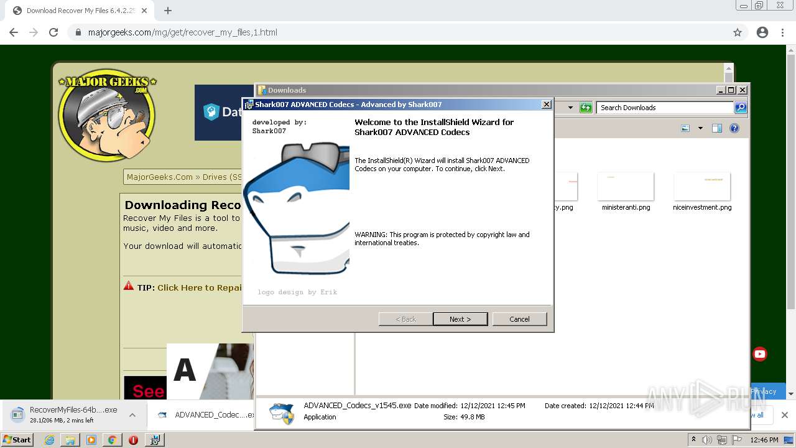
Task: Click Next in the Shark007 installer wizard
Action: [x=460, y=319]
